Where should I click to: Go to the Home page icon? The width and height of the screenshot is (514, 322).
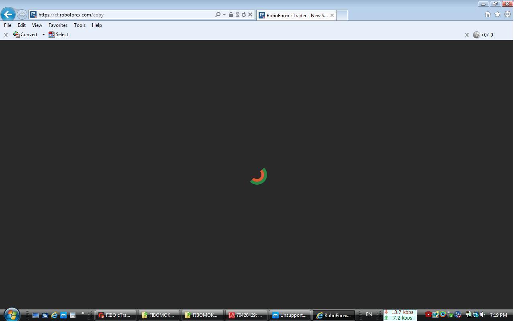(488, 14)
